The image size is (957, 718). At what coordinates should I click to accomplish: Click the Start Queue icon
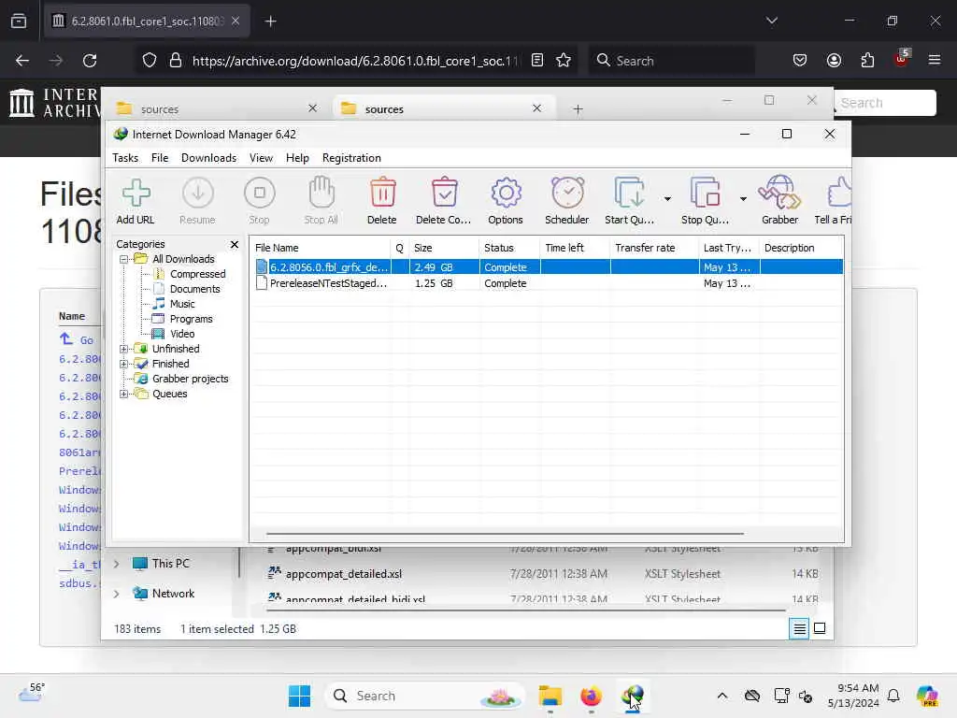(629, 193)
